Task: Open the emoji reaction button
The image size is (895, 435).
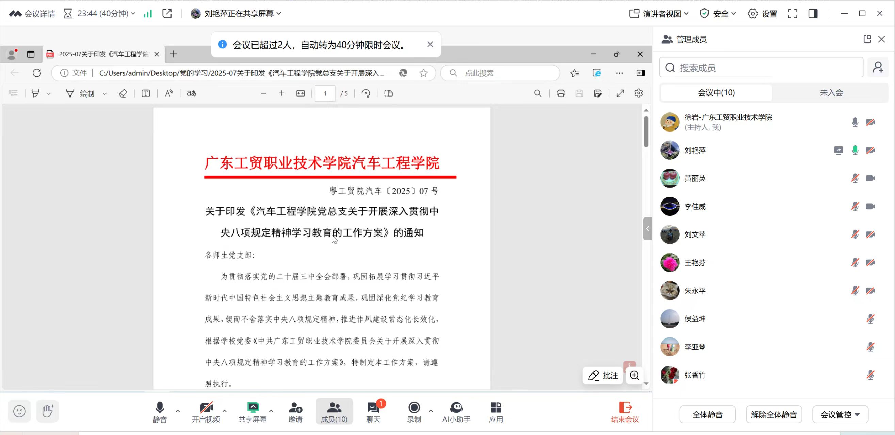Action: pyautogui.click(x=19, y=412)
